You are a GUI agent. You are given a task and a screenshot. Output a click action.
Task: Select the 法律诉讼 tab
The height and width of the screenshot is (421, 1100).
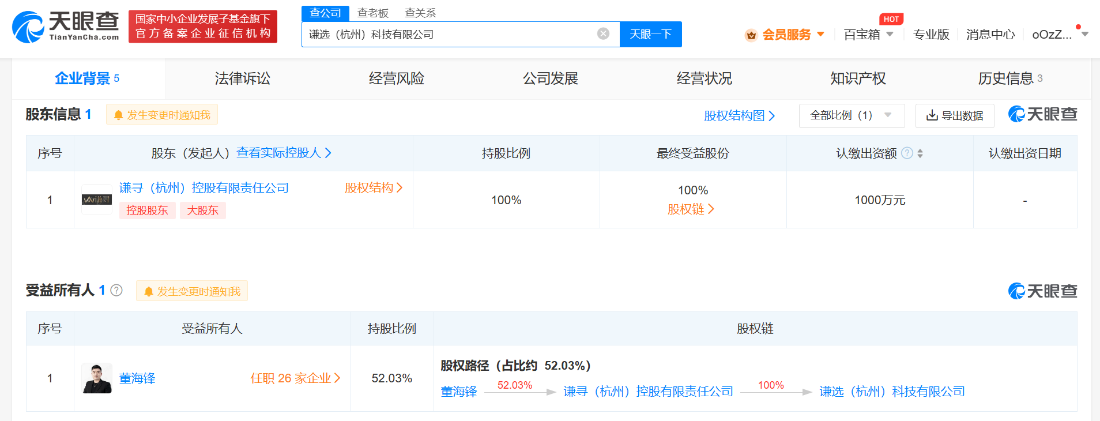point(242,78)
